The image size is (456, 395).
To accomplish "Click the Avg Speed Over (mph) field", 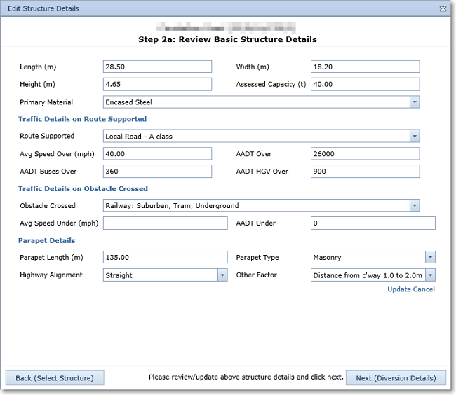I will tap(157, 154).
